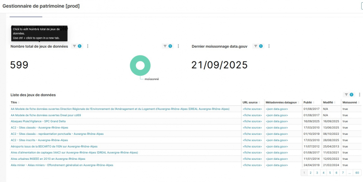
Task: Sort by the Métadonnées datagouv column
Action: click(x=280, y=103)
